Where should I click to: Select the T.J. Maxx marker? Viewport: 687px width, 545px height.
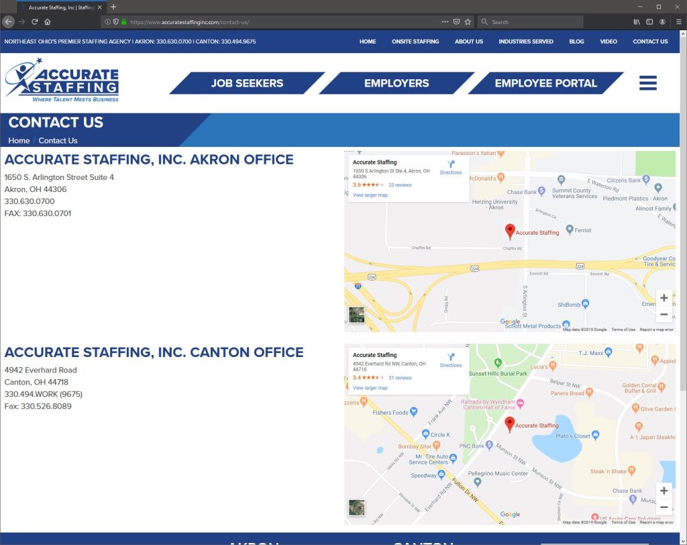608,352
